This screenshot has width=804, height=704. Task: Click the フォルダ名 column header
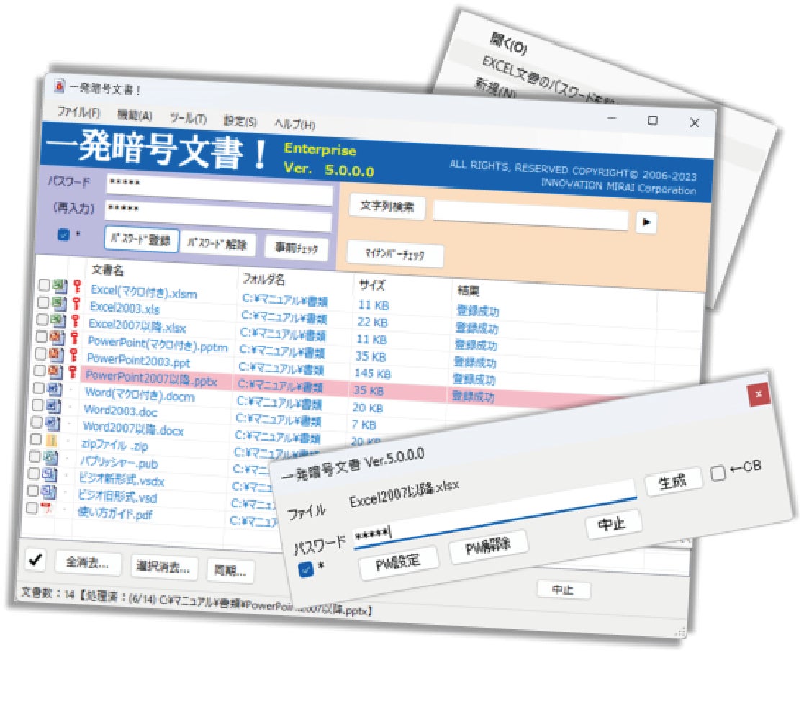coord(264,279)
